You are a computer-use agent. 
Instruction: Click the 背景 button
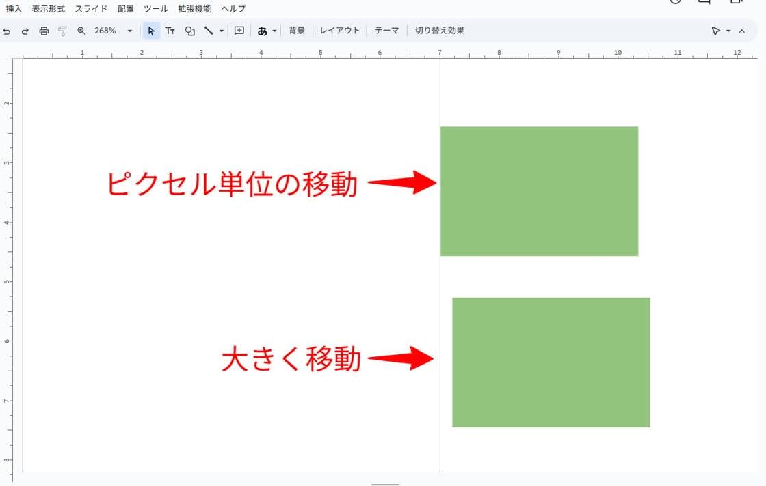[x=297, y=31]
